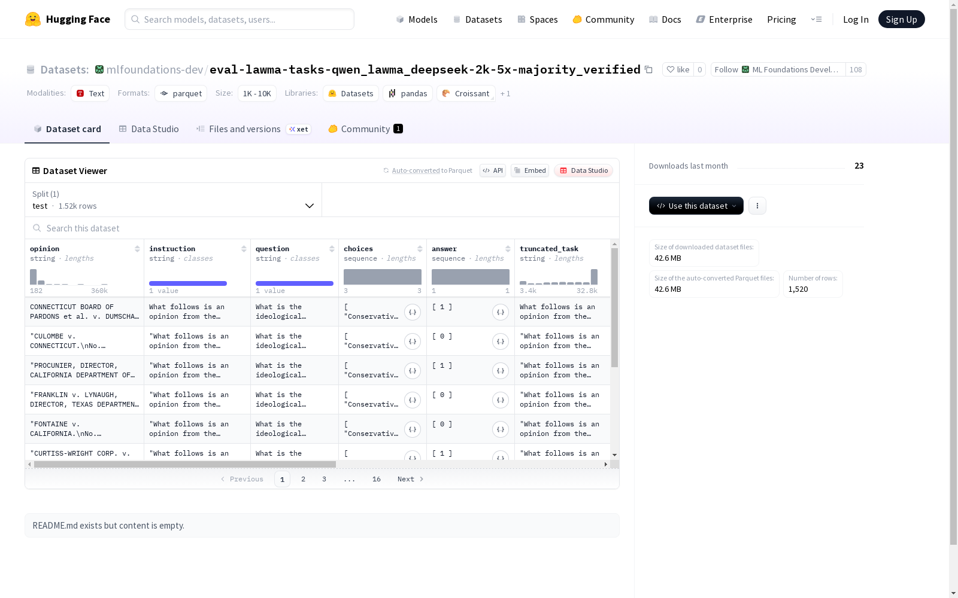Click the Datasets stack icon in the title
958x598 pixels.
tap(31, 69)
